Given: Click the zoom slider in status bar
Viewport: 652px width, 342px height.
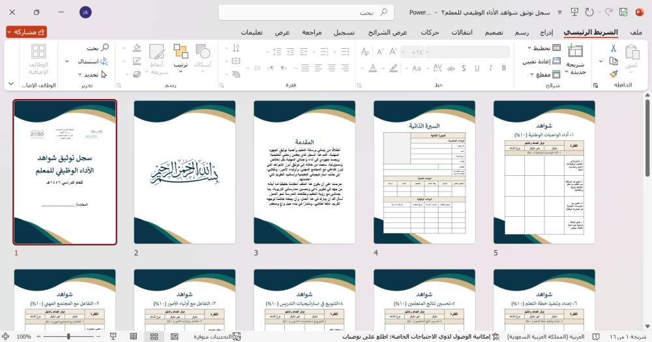Looking at the screenshot, I should (68, 337).
